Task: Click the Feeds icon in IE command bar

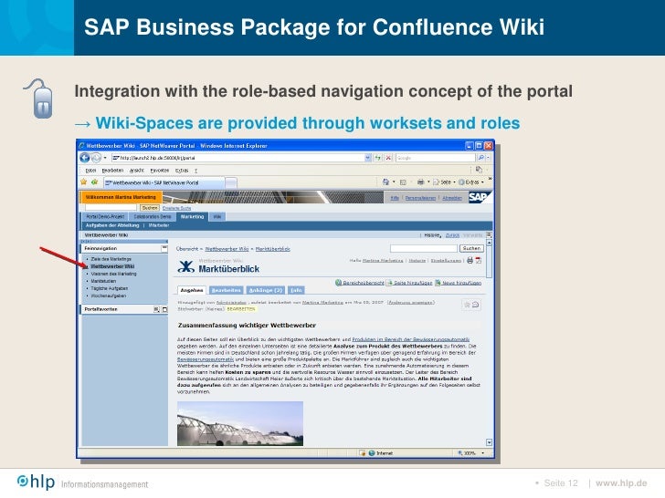Action: [404, 182]
